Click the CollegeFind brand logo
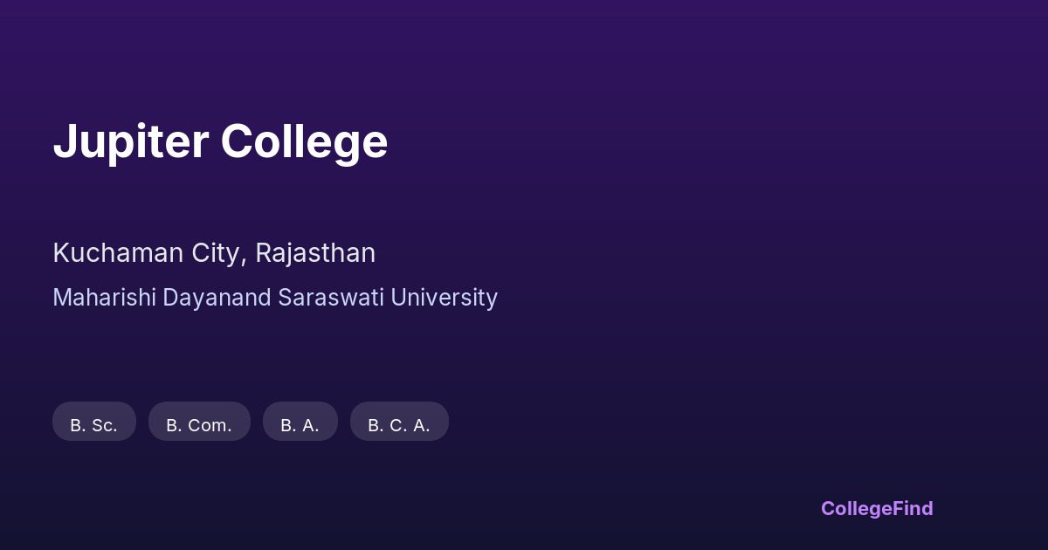The width and height of the screenshot is (1048, 550). [x=877, y=508]
